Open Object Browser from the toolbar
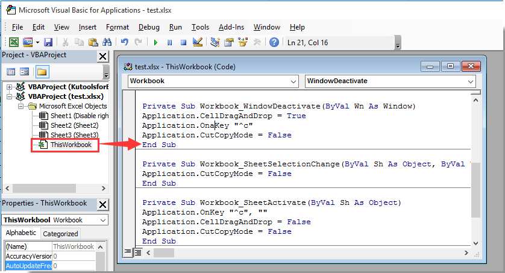The image size is (505, 273). pyautogui.click(x=243, y=42)
